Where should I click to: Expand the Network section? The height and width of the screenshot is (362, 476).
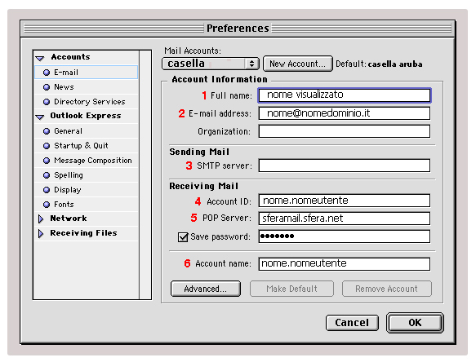pos(41,219)
